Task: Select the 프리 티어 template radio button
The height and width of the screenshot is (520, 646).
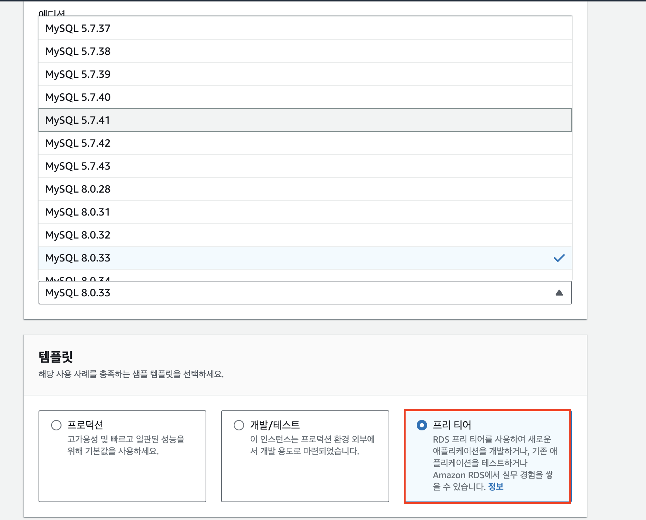Action: (422, 425)
